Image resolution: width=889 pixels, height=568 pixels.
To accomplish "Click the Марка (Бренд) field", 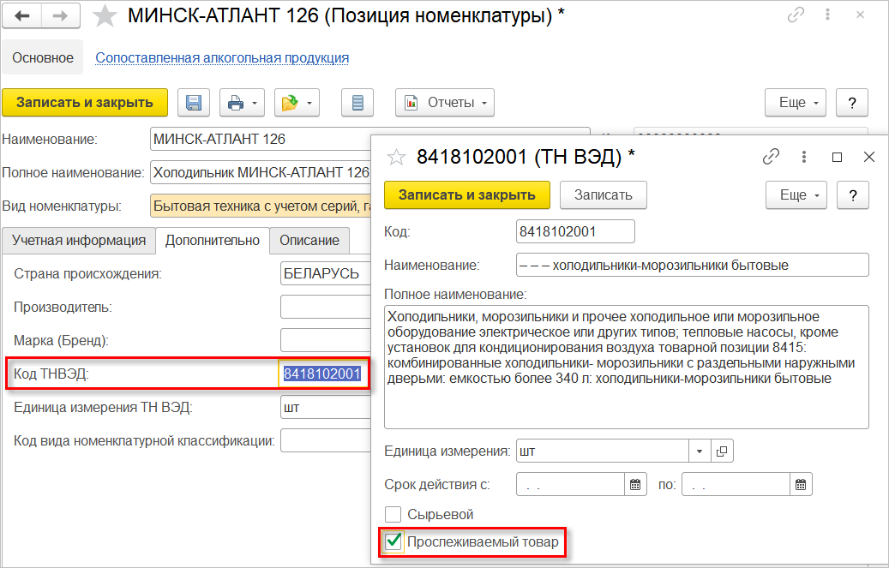I will click(x=326, y=340).
